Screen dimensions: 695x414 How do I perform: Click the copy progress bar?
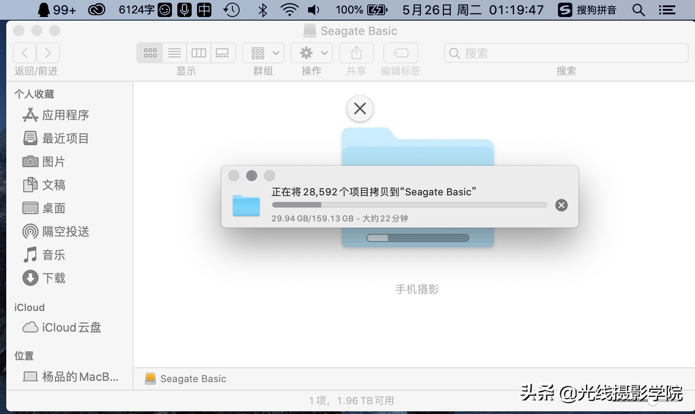(x=409, y=205)
